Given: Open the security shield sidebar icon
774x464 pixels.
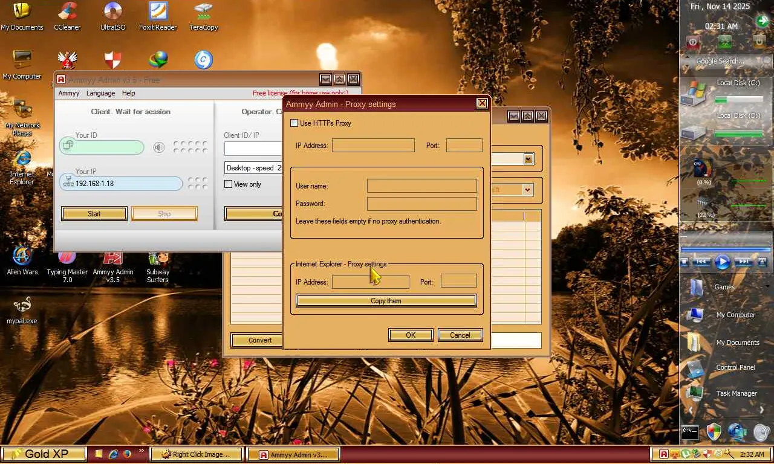Looking at the screenshot, I should [714, 431].
